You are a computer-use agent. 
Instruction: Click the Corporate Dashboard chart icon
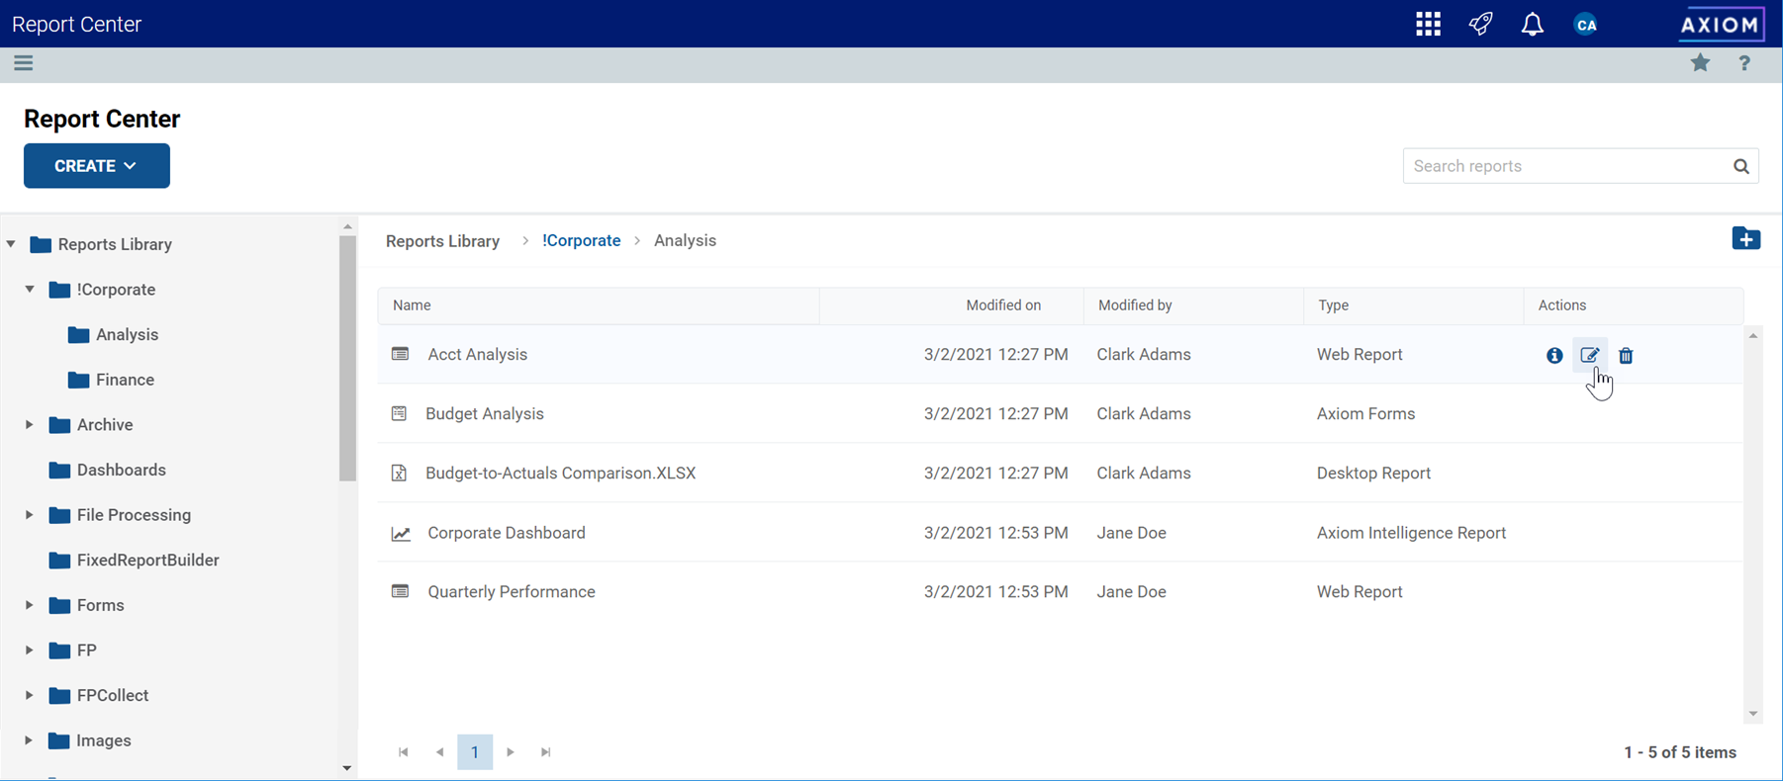401,533
